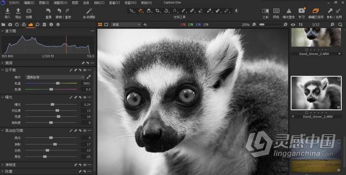Open the Adjustments clipboard tool tab
Viewport: 346px width, 175px height.
[44, 25]
